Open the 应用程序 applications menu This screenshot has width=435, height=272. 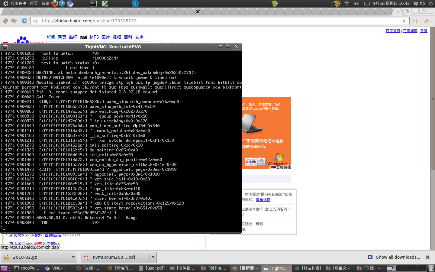point(18,4)
